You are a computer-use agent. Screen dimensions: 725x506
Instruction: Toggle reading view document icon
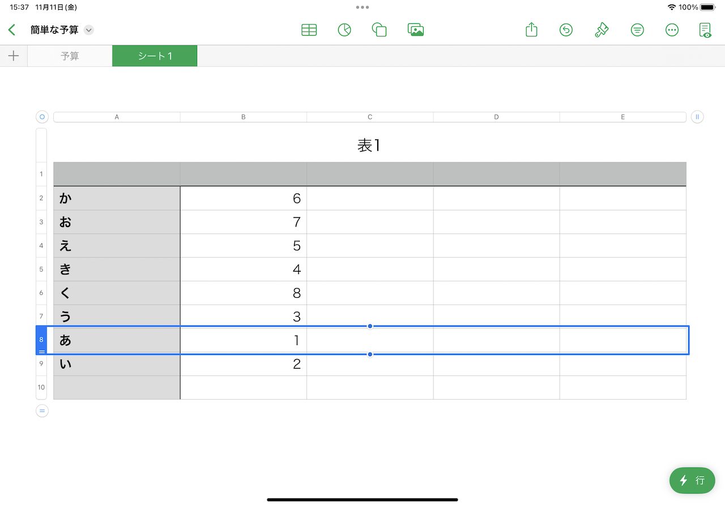tap(705, 30)
